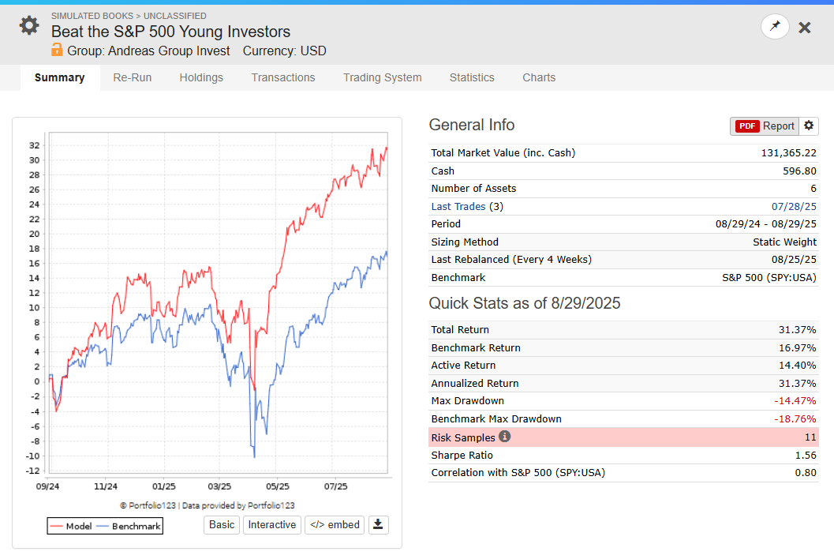Click Benchmark Max Drawdown value -18.76%
This screenshot has width=834, height=559.
795,419
